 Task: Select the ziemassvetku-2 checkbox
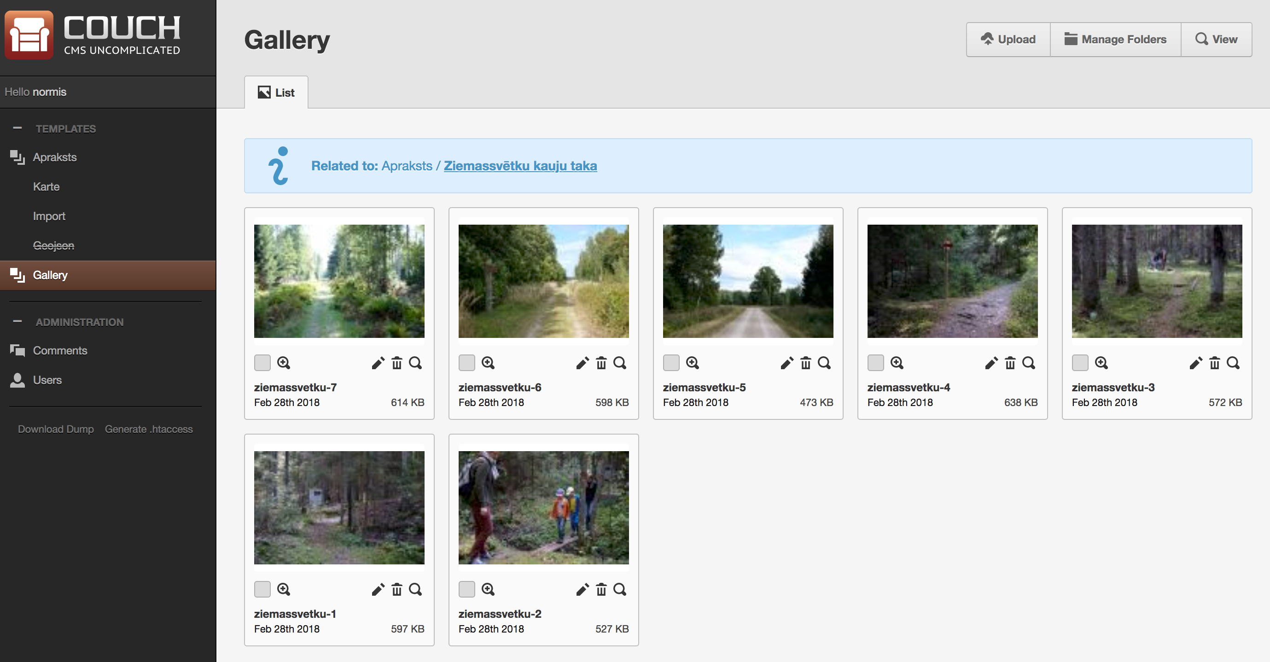467,589
